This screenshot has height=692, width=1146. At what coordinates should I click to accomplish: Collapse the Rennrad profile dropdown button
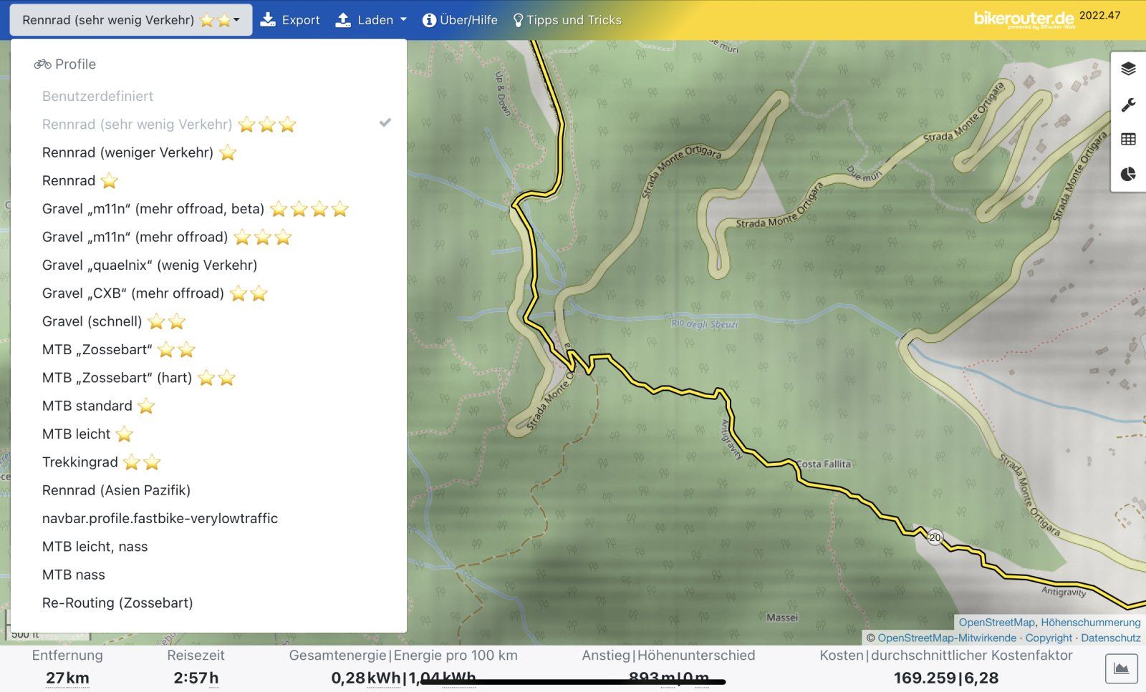click(130, 20)
